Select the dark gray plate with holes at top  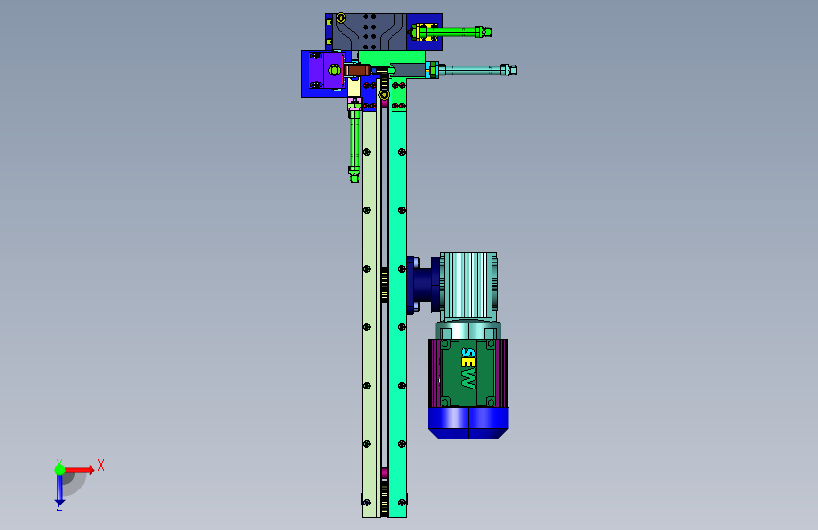pyautogui.click(x=369, y=32)
